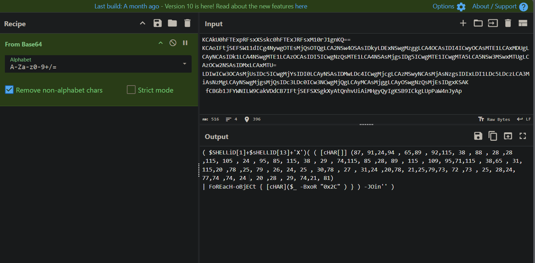Screen dimensions: 535x263
Task: Click the cursor position 396 indicator
Action: pos(252,119)
